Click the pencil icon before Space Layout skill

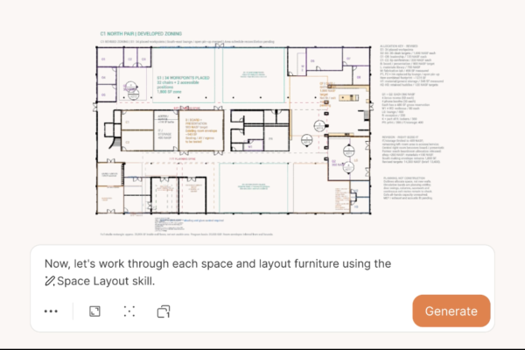[x=50, y=281]
